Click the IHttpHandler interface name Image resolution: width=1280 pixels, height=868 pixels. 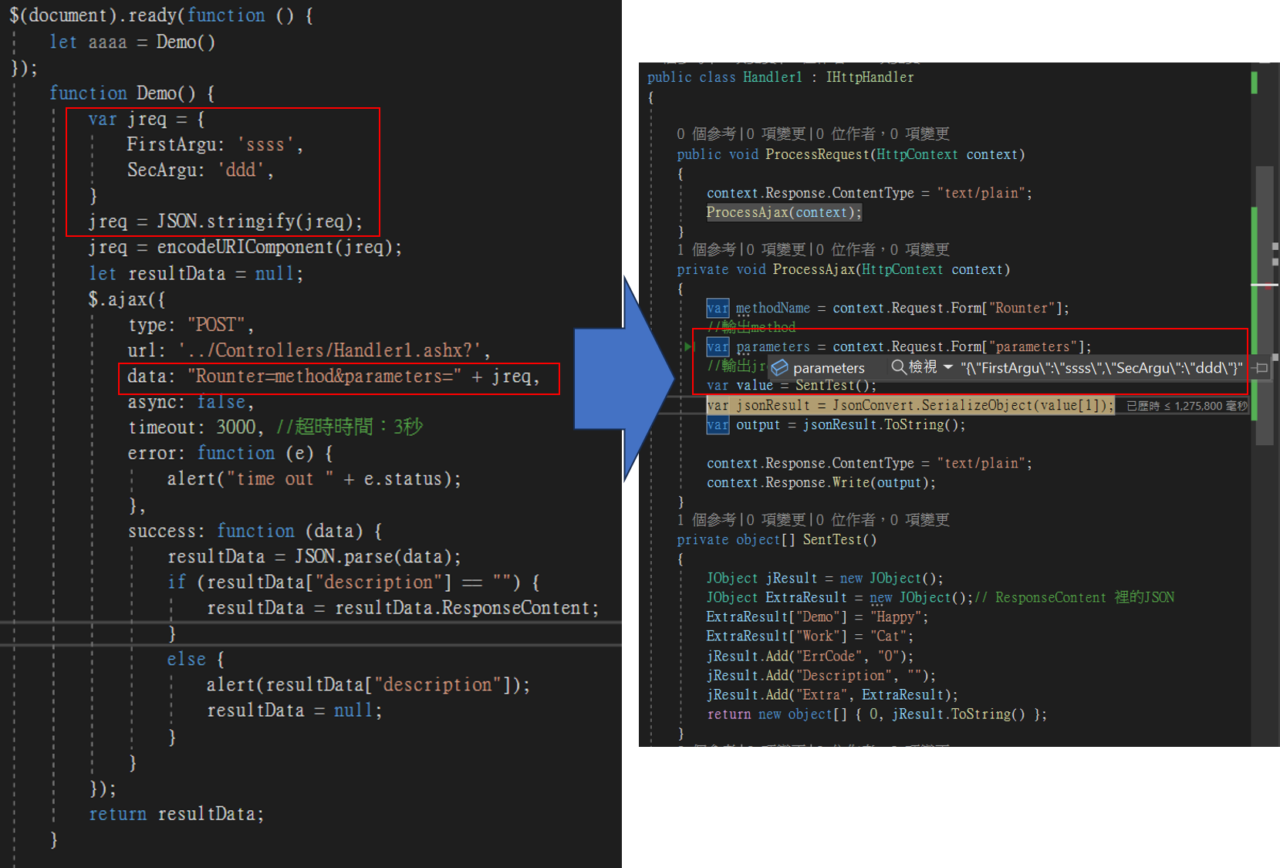[x=870, y=77]
